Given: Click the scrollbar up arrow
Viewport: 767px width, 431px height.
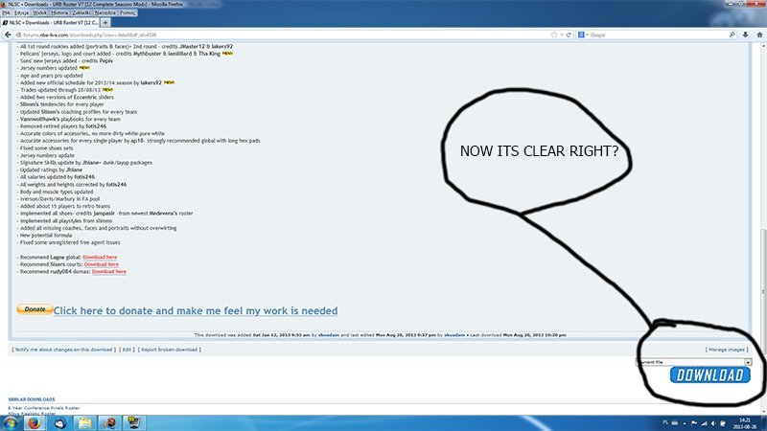Looking at the screenshot, I should coord(762,45).
